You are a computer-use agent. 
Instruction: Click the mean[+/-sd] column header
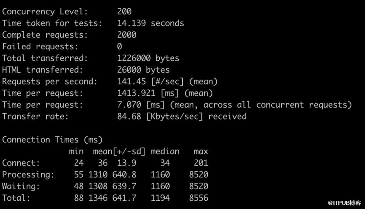[x=119, y=152]
